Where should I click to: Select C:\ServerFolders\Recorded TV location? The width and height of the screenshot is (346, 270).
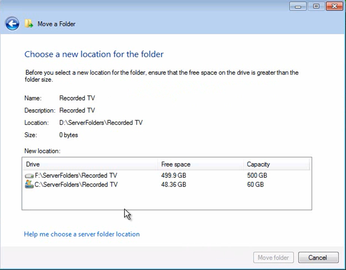(x=76, y=184)
